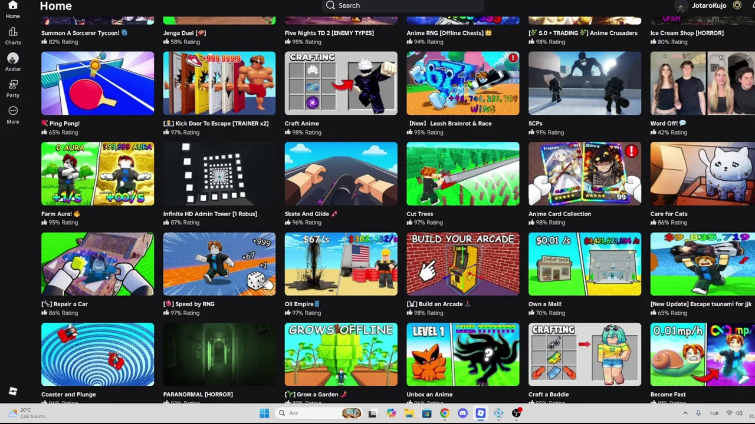755x424 pixels.
Task: Open the Word Off! game thumbnail
Action: tap(703, 83)
